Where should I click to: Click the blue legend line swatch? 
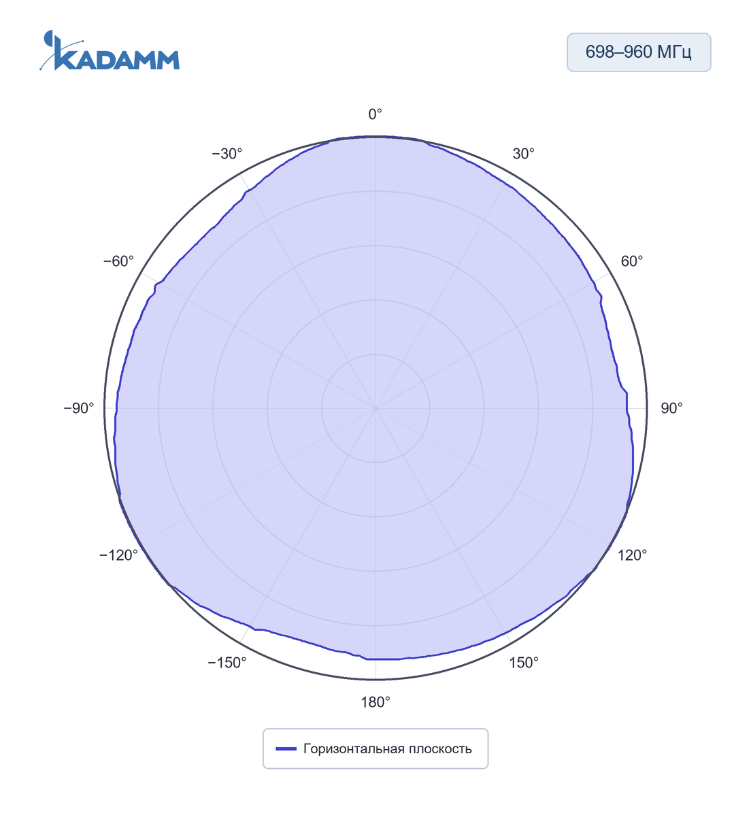[286, 749]
